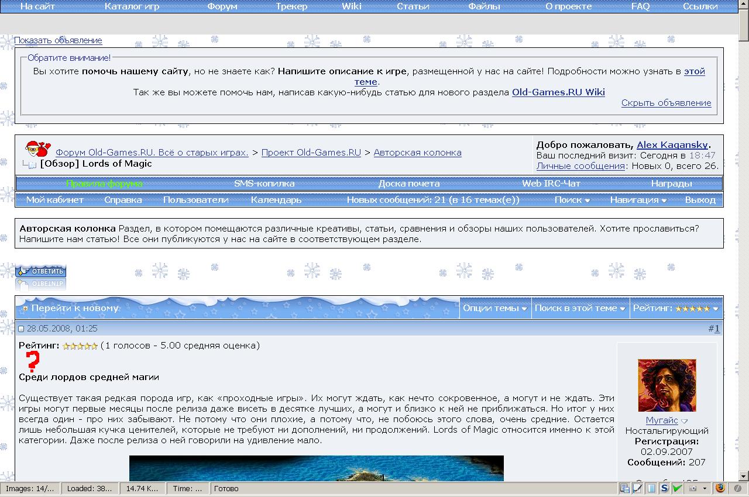Open Файлы in the top menu

point(484,6)
